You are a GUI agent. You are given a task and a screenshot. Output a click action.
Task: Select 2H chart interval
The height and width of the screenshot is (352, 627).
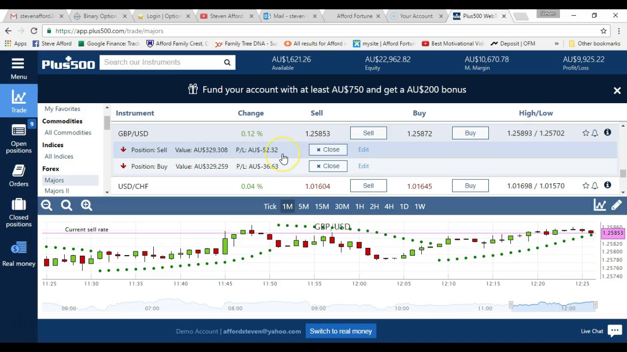point(374,206)
